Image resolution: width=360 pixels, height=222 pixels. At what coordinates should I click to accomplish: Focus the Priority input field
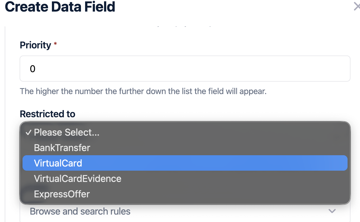pyautogui.click(x=185, y=69)
